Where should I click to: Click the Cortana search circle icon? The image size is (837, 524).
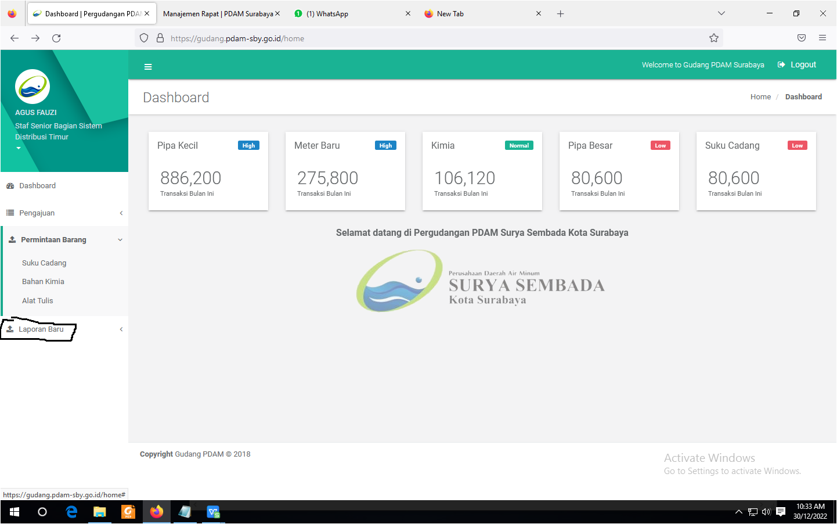pyautogui.click(x=42, y=512)
